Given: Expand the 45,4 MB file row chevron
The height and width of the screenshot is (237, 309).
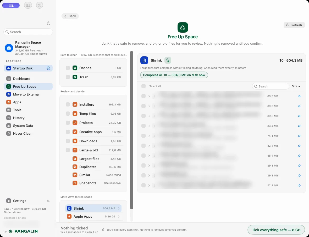Looking at the screenshot, I should coord(149,156).
